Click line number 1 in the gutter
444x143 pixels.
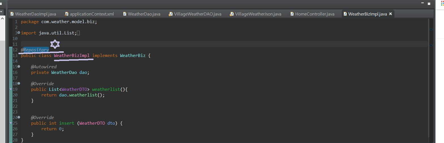click(16, 22)
